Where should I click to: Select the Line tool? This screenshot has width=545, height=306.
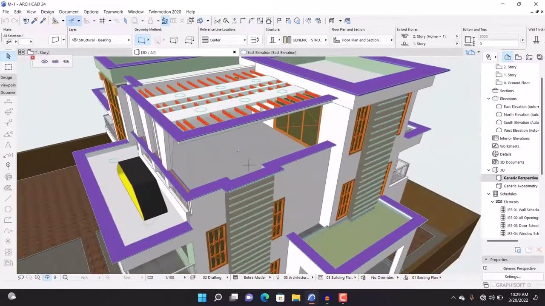(x=8, y=198)
